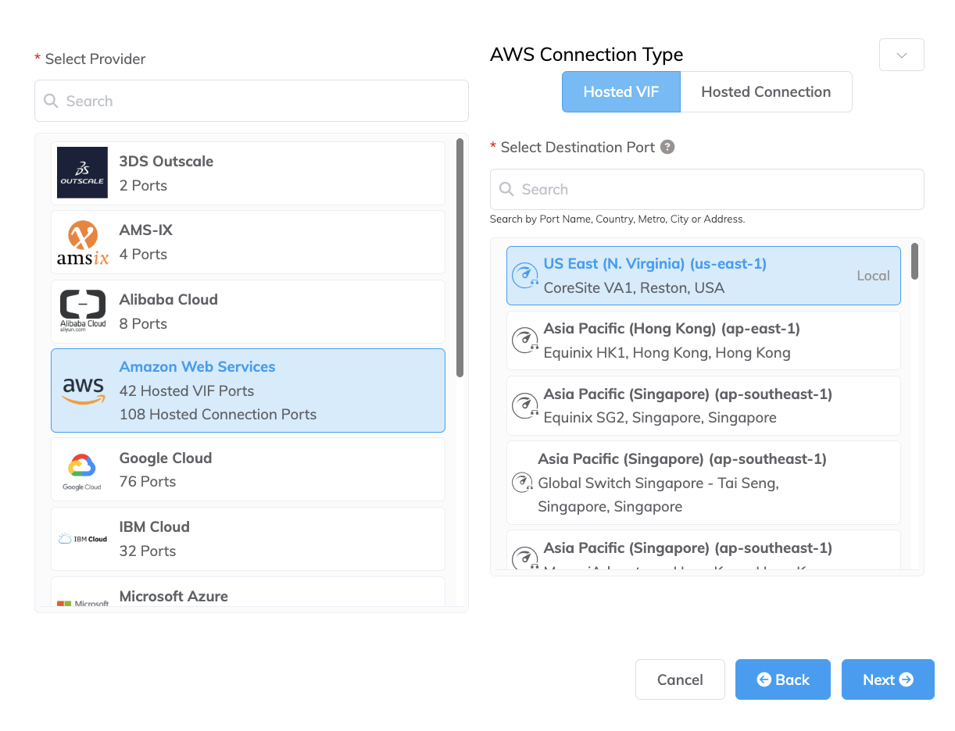Click the Alibaba Cloud logo icon
This screenshot has height=731, width=955.
point(82,311)
